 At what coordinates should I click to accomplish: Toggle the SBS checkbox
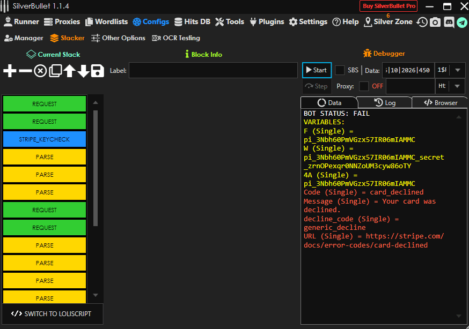click(340, 70)
